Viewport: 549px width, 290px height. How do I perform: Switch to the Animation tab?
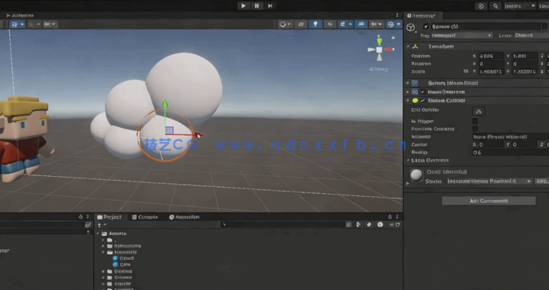click(184, 217)
